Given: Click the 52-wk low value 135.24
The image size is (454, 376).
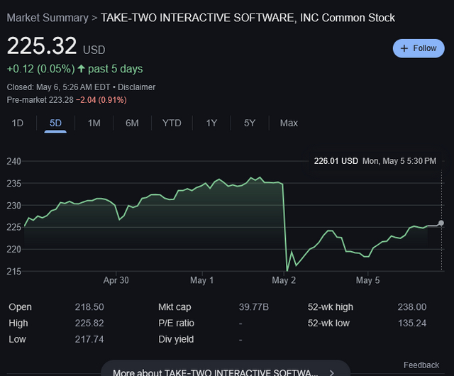Looking at the screenshot, I should click(412, 324).
